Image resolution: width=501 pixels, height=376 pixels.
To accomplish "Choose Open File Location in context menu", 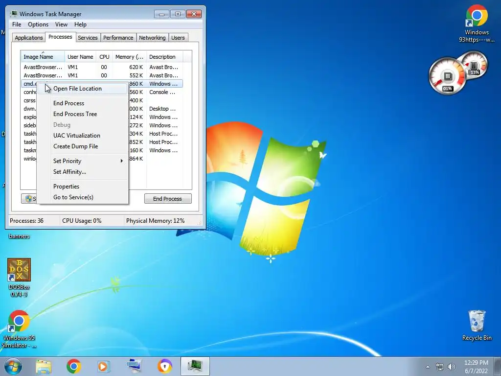I will coord(82,89).
